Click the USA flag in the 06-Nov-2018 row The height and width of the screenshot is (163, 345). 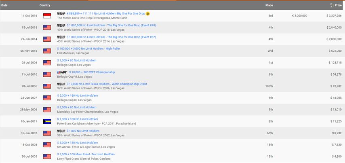point(47,51)
